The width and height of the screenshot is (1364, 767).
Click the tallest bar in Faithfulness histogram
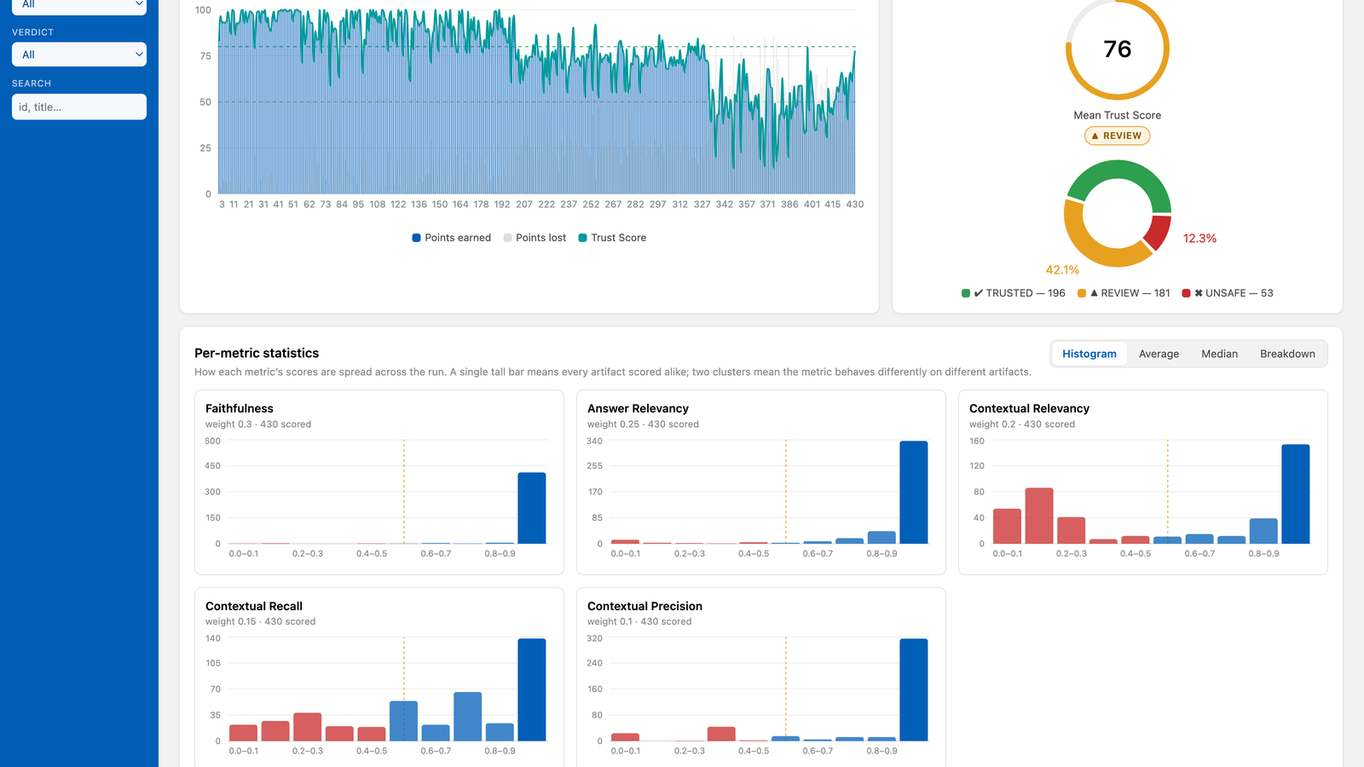[x=531, y=508]
